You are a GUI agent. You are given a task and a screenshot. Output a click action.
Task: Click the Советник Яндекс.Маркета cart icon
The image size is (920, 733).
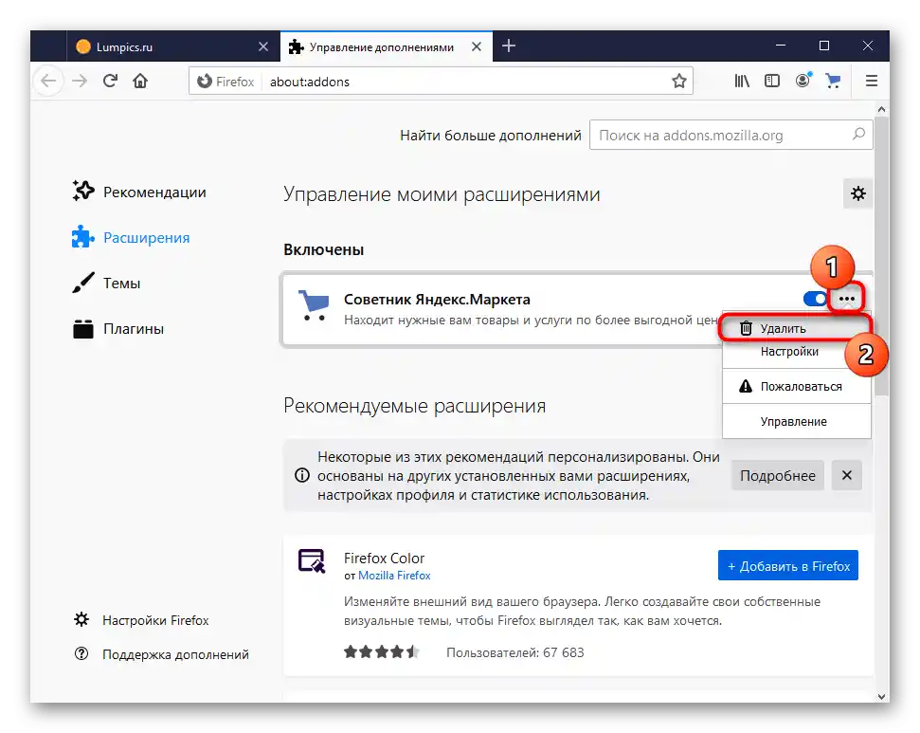click(314, 304)
